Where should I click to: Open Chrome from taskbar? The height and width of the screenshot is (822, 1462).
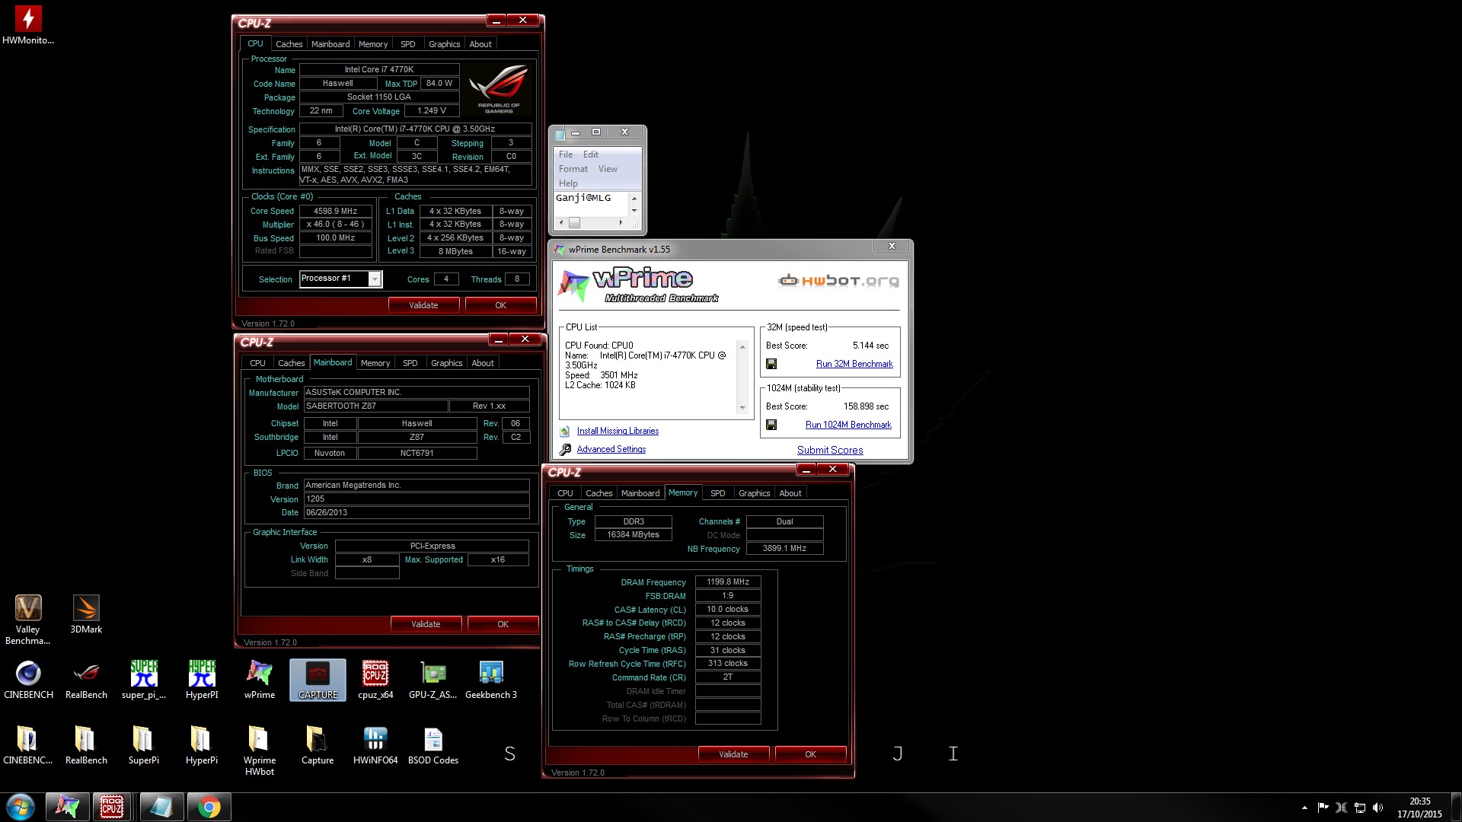[209, 807]
